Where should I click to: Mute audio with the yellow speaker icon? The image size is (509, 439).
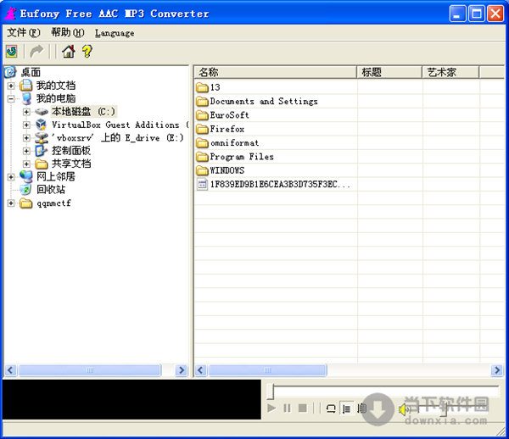tap(404, 409)
